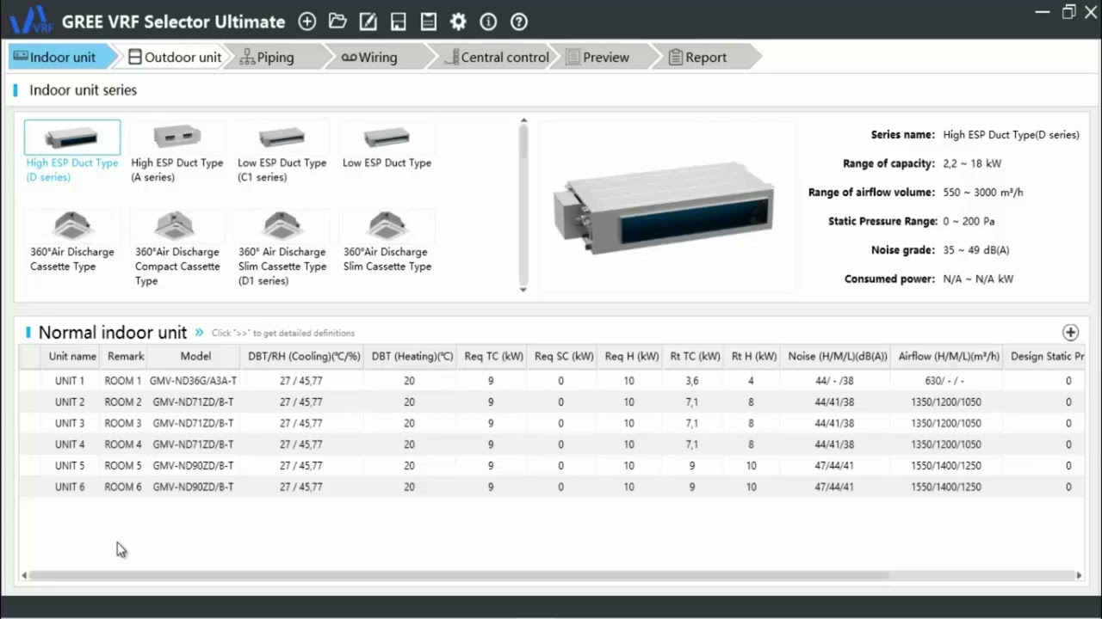Click the table's scroll-left arrow
This screenshot has width=1102, height=619.
(x=24, y=575)
